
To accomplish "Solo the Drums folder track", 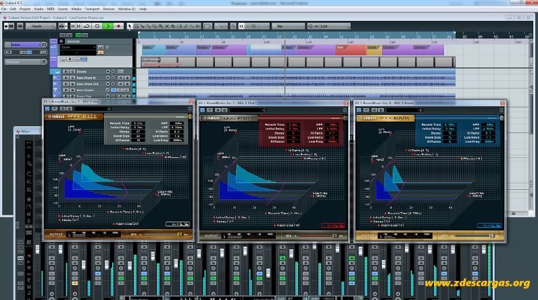I will (x=72, y=72).
